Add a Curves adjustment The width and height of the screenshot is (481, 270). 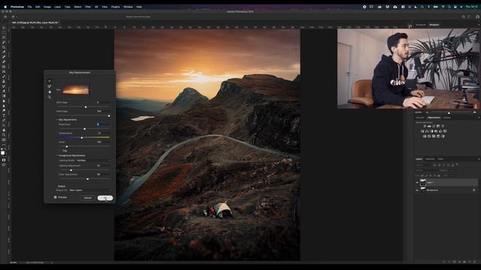tap(434, 126)
